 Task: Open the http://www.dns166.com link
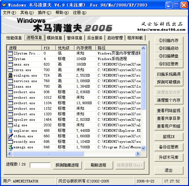point(161,30)
